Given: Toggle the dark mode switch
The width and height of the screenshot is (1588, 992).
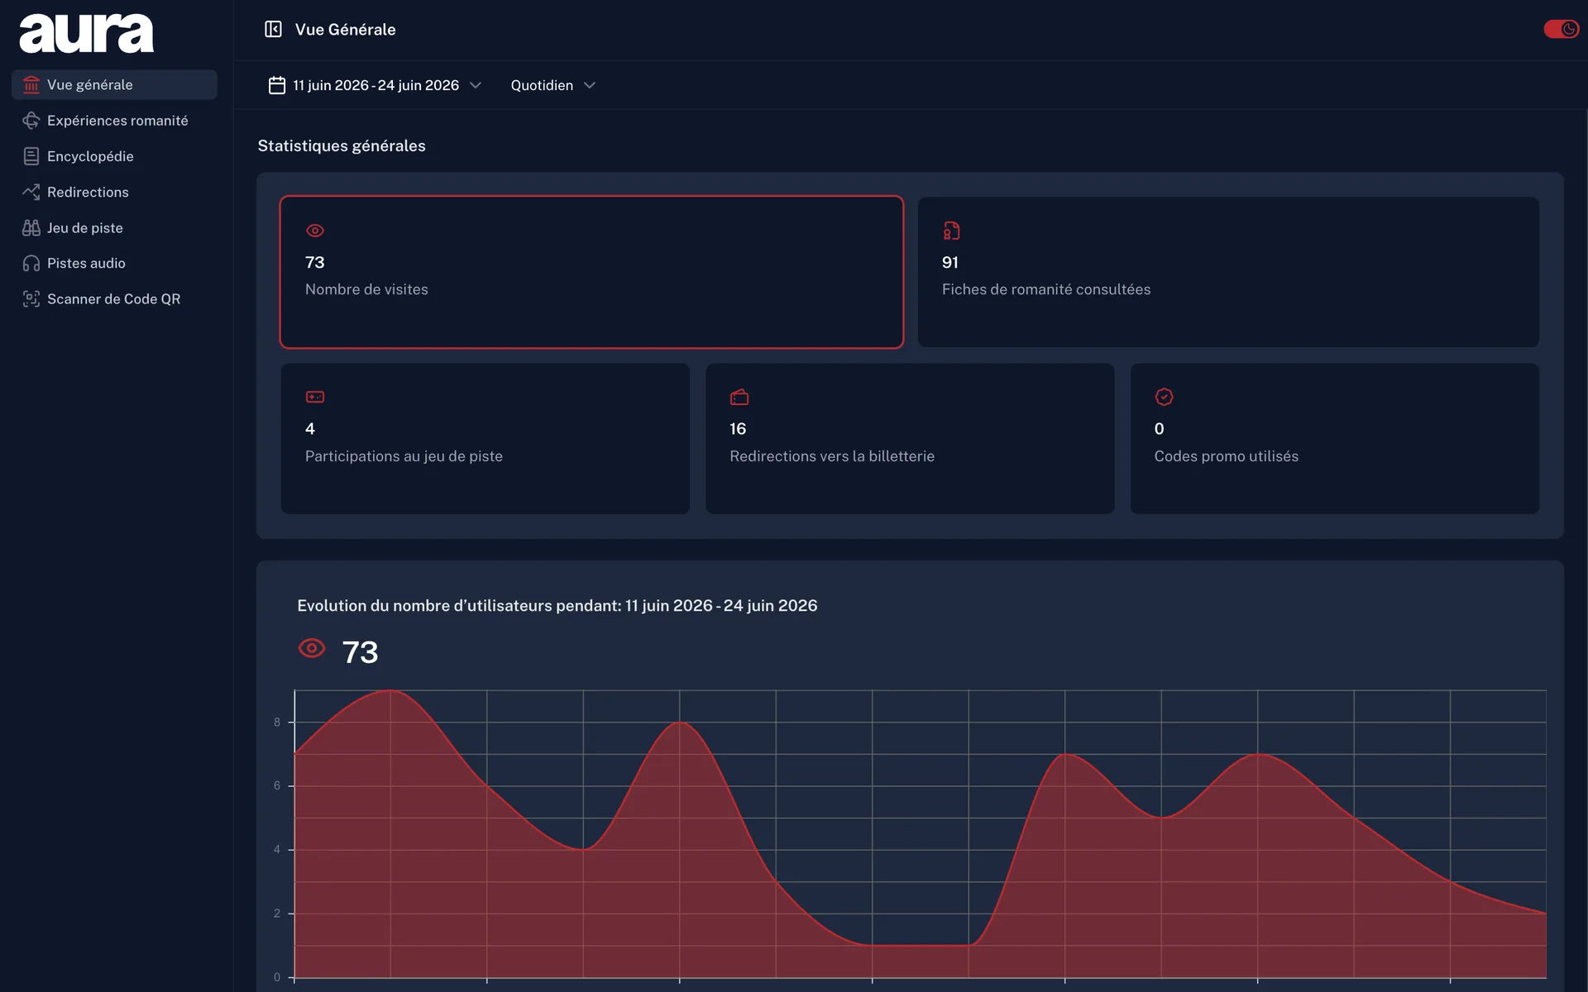Looking at the screenshot, I should click(x=1562, y=30).
